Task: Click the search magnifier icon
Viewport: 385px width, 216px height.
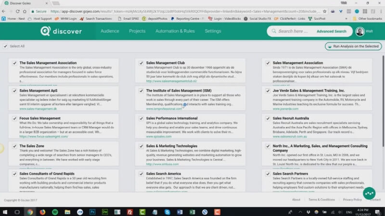Action: click(x=273, y=31)
